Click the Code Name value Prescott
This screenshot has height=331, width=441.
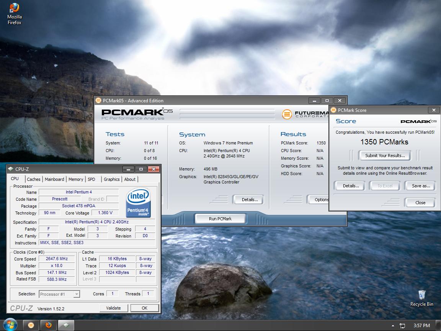[x=60, y=199]
